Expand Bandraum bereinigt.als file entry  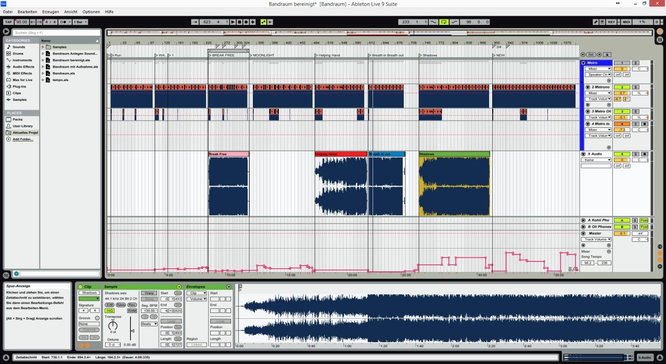[43, 60]
